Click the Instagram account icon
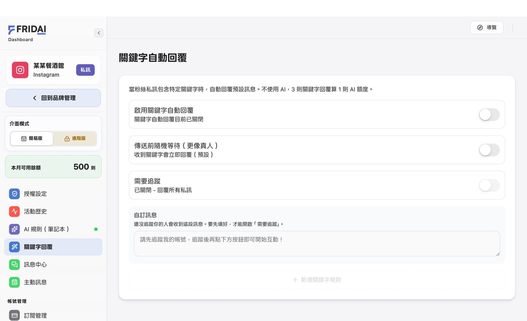The height and width of the screenshot is (321, 527). [20, 70]
